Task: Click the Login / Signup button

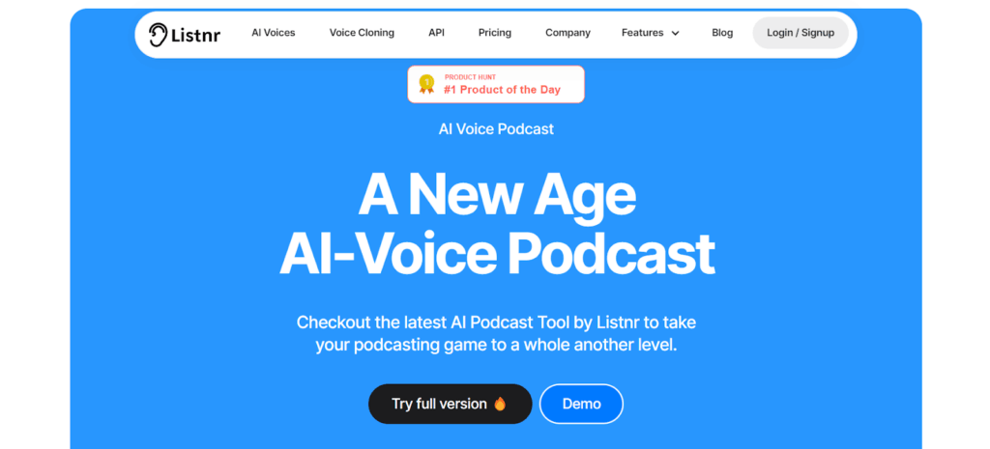Action: 801,33
